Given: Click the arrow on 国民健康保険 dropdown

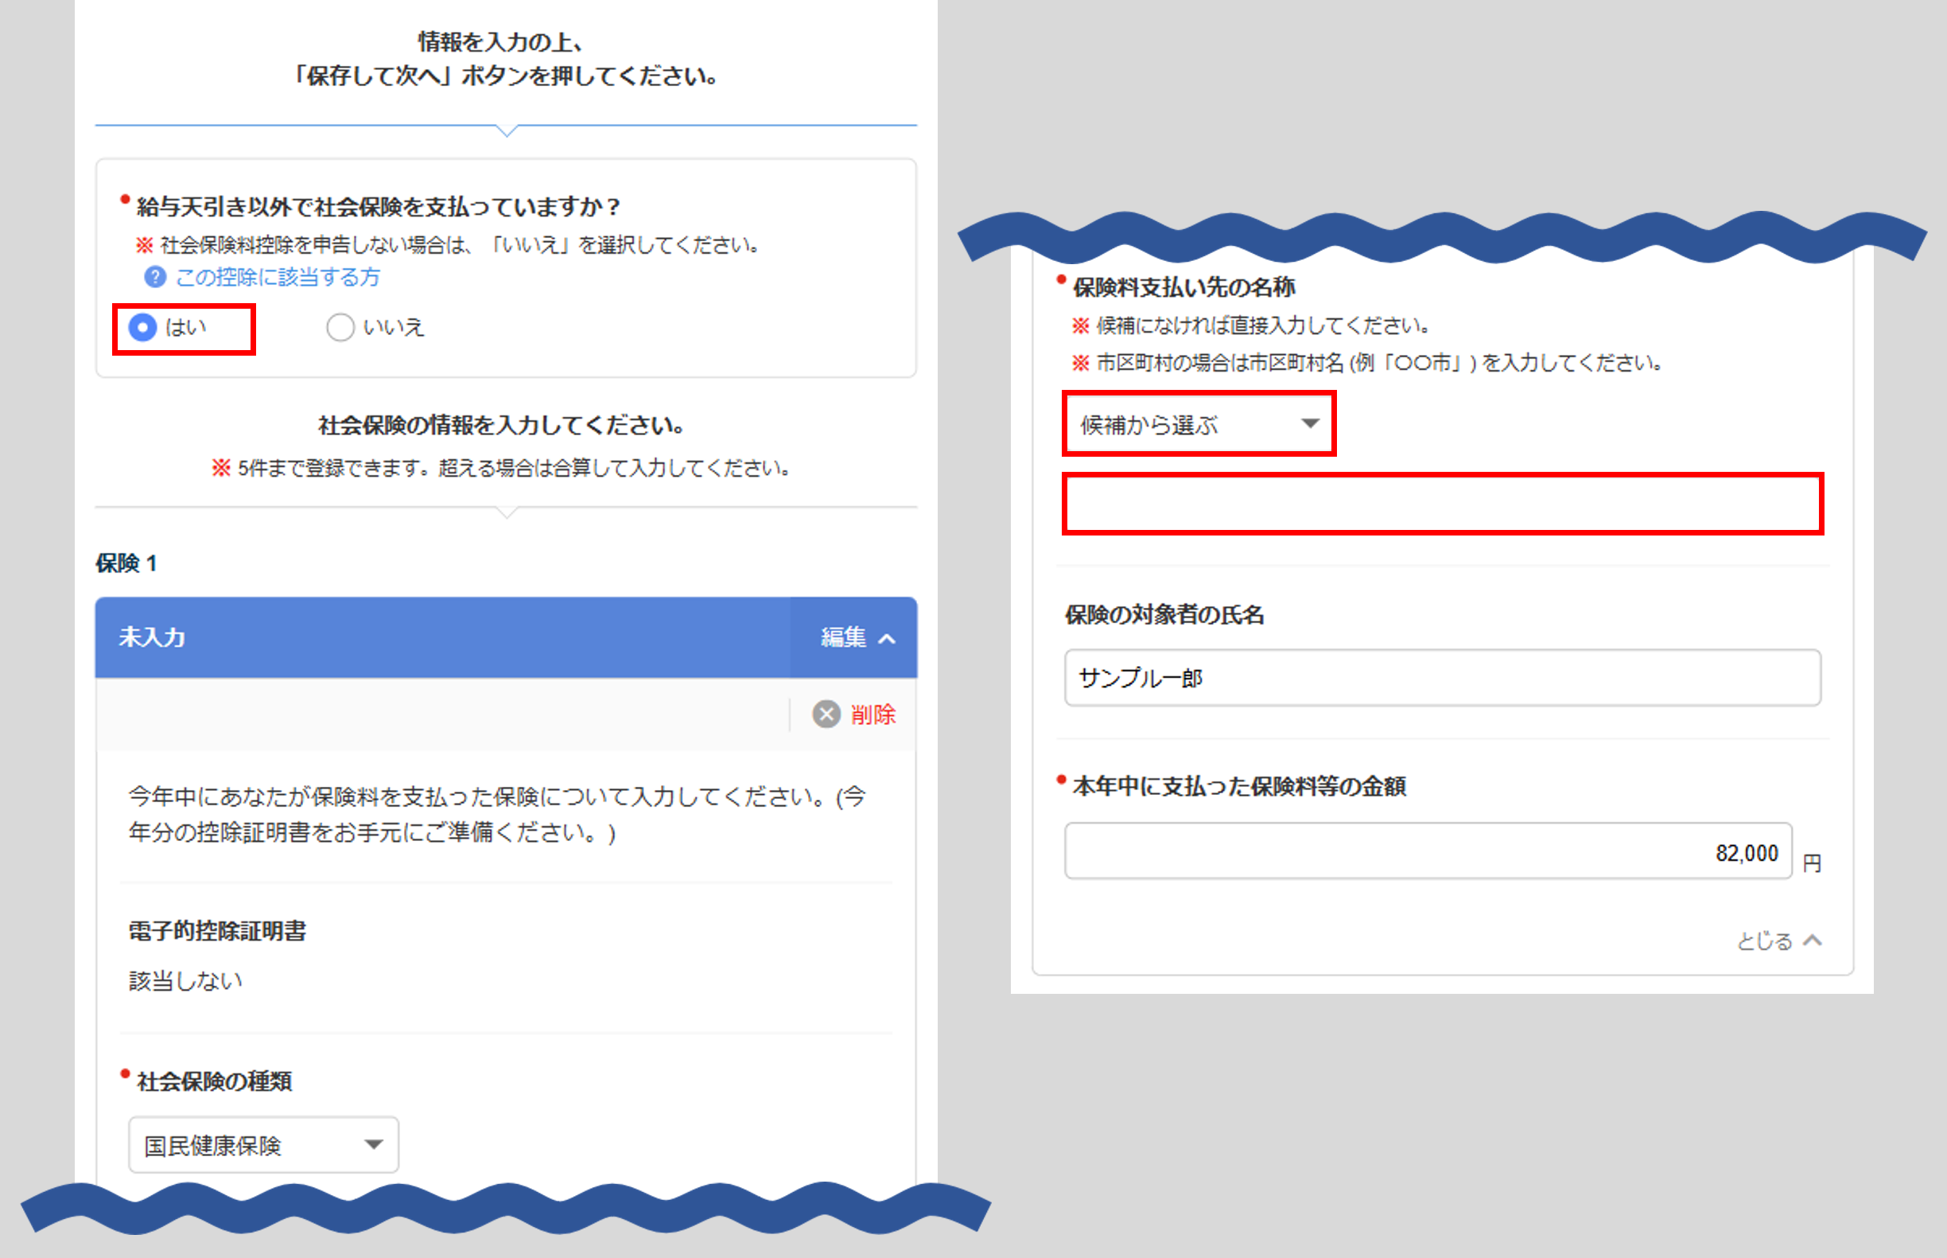Looking at the screenshot, I should [x=374, y=1144].
